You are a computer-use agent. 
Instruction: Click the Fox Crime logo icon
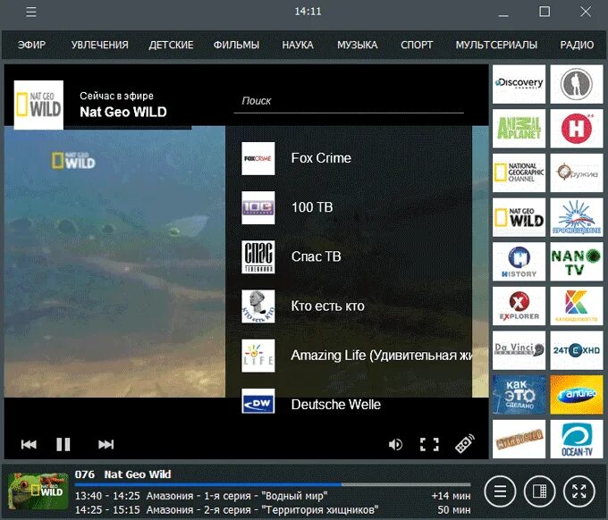tap(258, 158)
